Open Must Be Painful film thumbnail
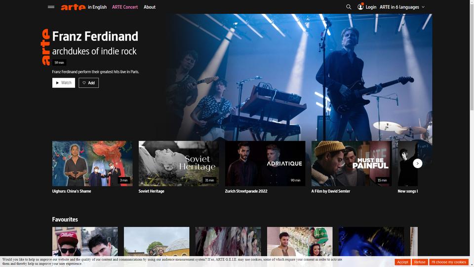Image resolution: width=474 pixels, height=267 pixels. (352, 164)
